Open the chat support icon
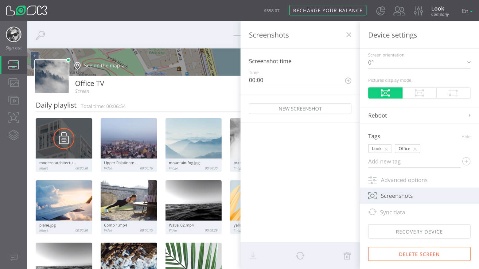Viewport: 479px width, 269px height. [14, 257]
